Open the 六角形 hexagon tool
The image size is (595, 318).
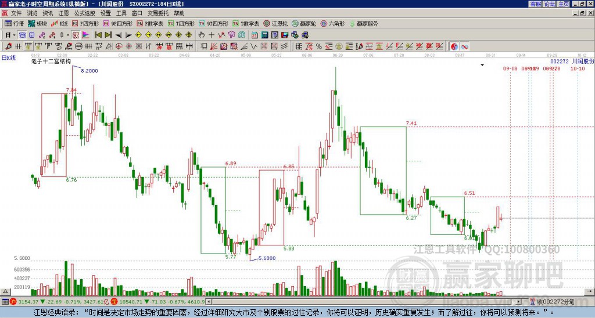pyautogui.click(x=332, y=23)
